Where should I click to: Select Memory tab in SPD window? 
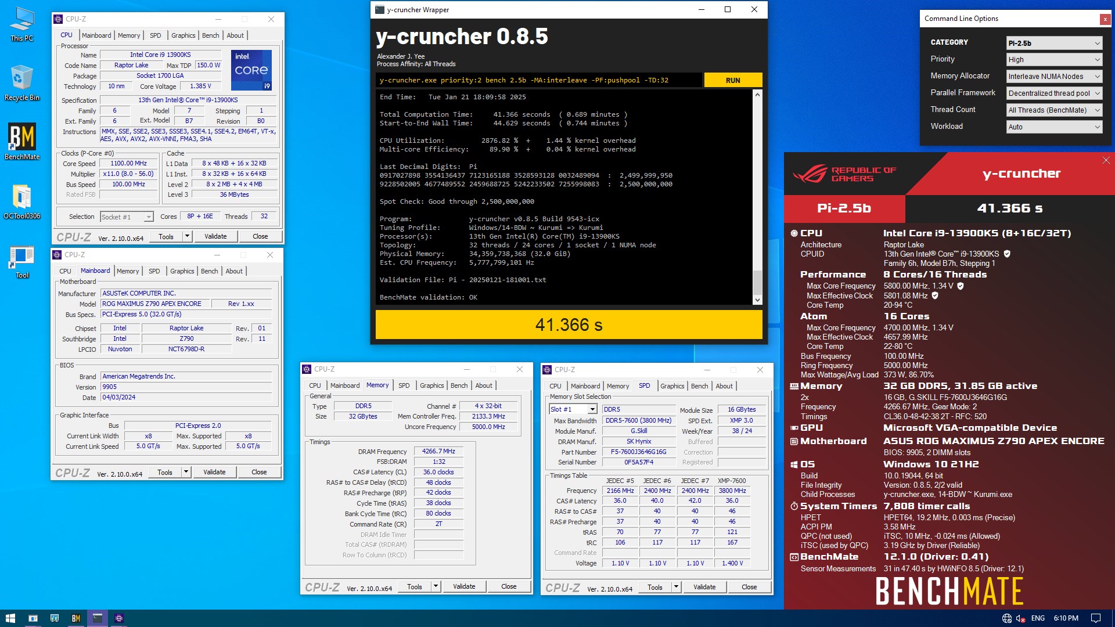coord(618,386)
